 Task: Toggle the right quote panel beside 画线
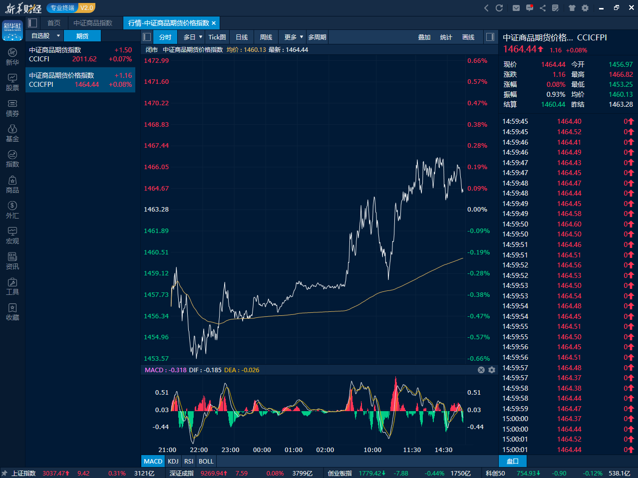click(x=490, y=37)
